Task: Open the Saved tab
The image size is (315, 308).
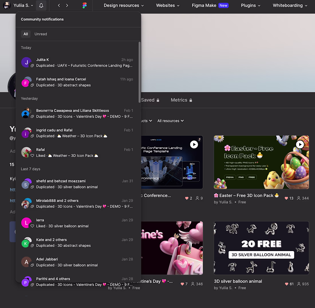Action: [150, 100]
